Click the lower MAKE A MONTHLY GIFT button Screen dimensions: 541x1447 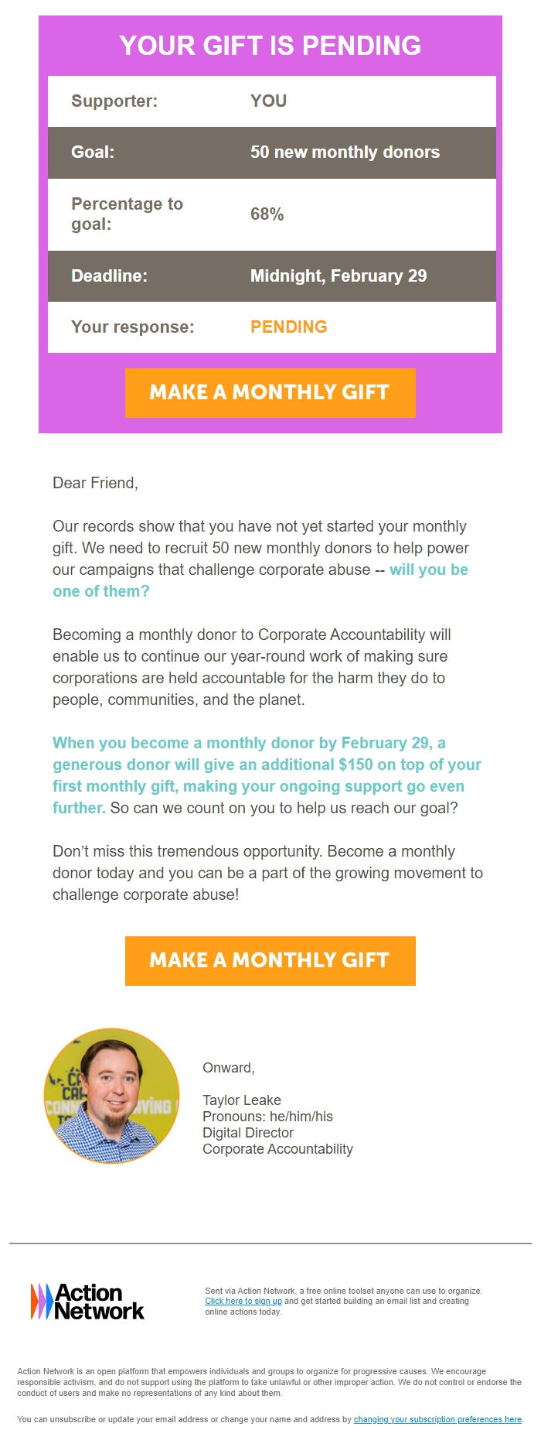270,960
